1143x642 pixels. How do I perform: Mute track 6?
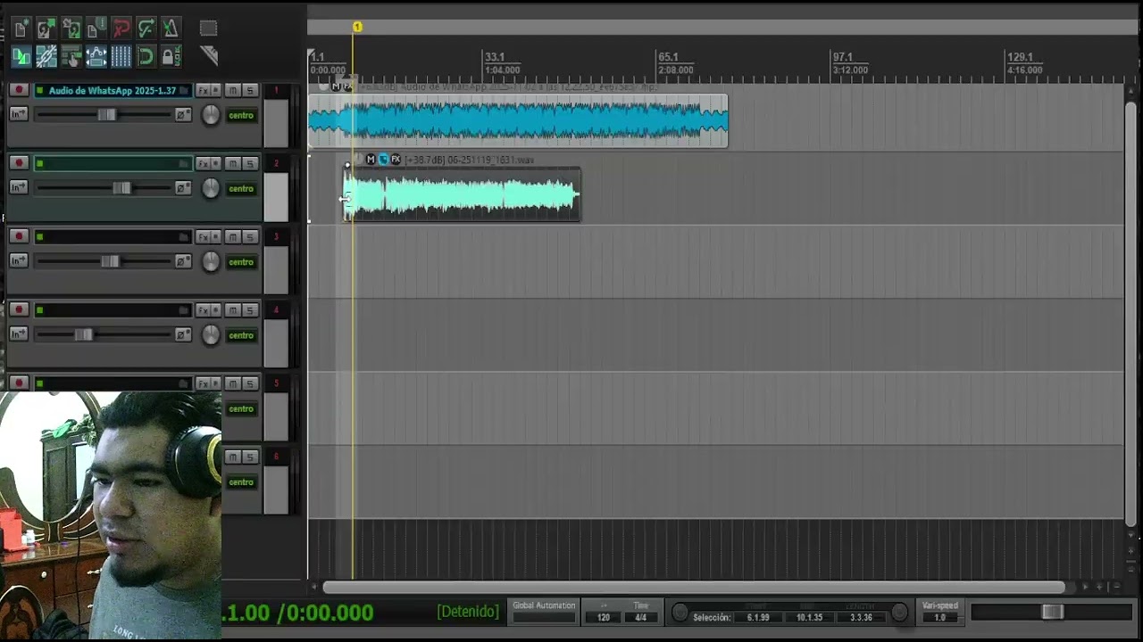(232, 457)
